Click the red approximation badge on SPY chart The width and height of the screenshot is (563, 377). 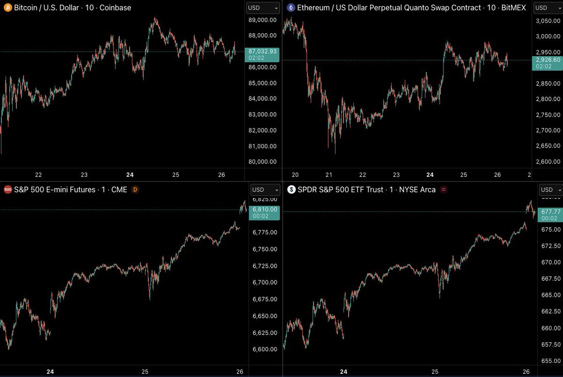[x=443, y=189]
